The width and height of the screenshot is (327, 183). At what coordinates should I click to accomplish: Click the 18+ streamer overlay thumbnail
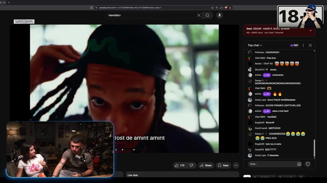300,17
